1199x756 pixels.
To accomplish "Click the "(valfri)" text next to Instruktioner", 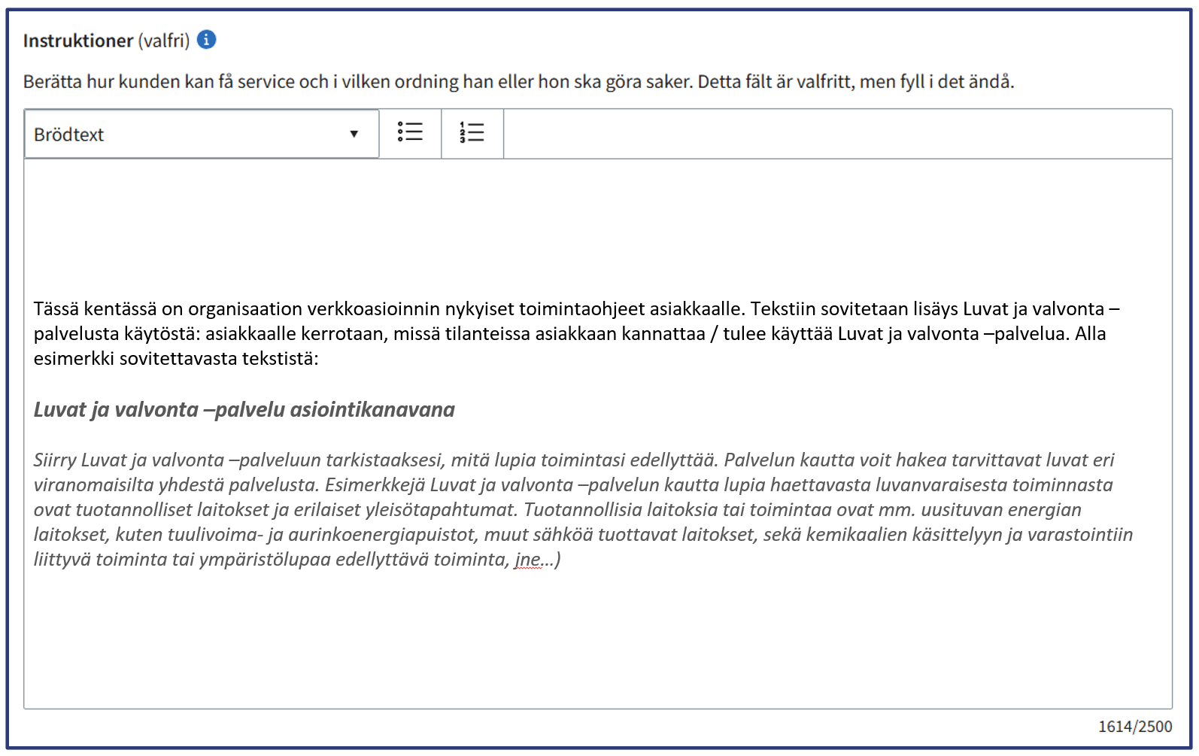I will pos(164,41).
